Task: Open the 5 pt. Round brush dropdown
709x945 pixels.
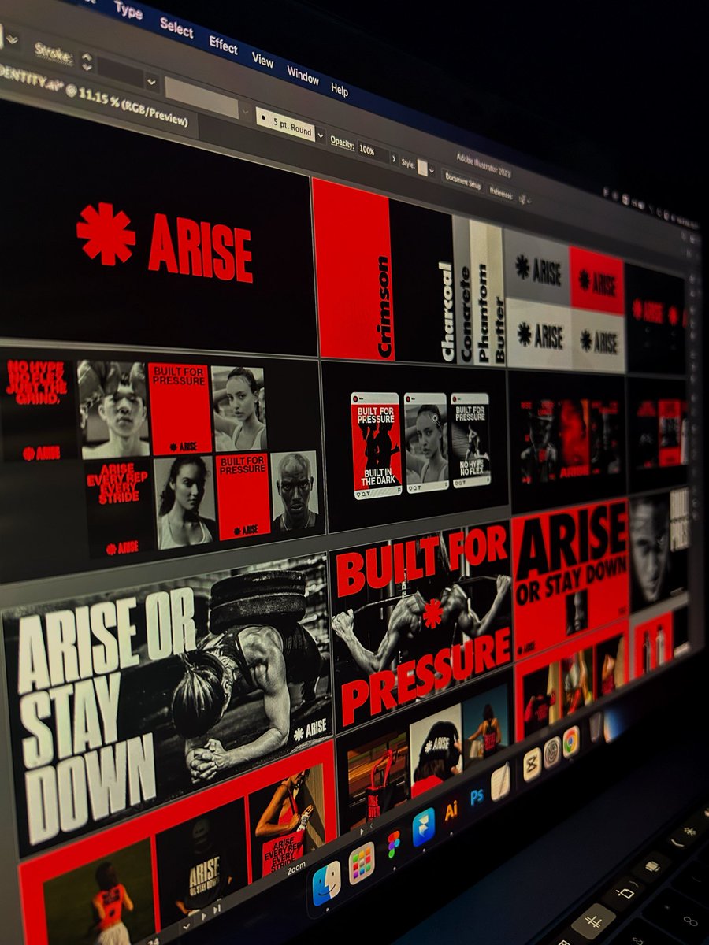Action: point(320,135)
